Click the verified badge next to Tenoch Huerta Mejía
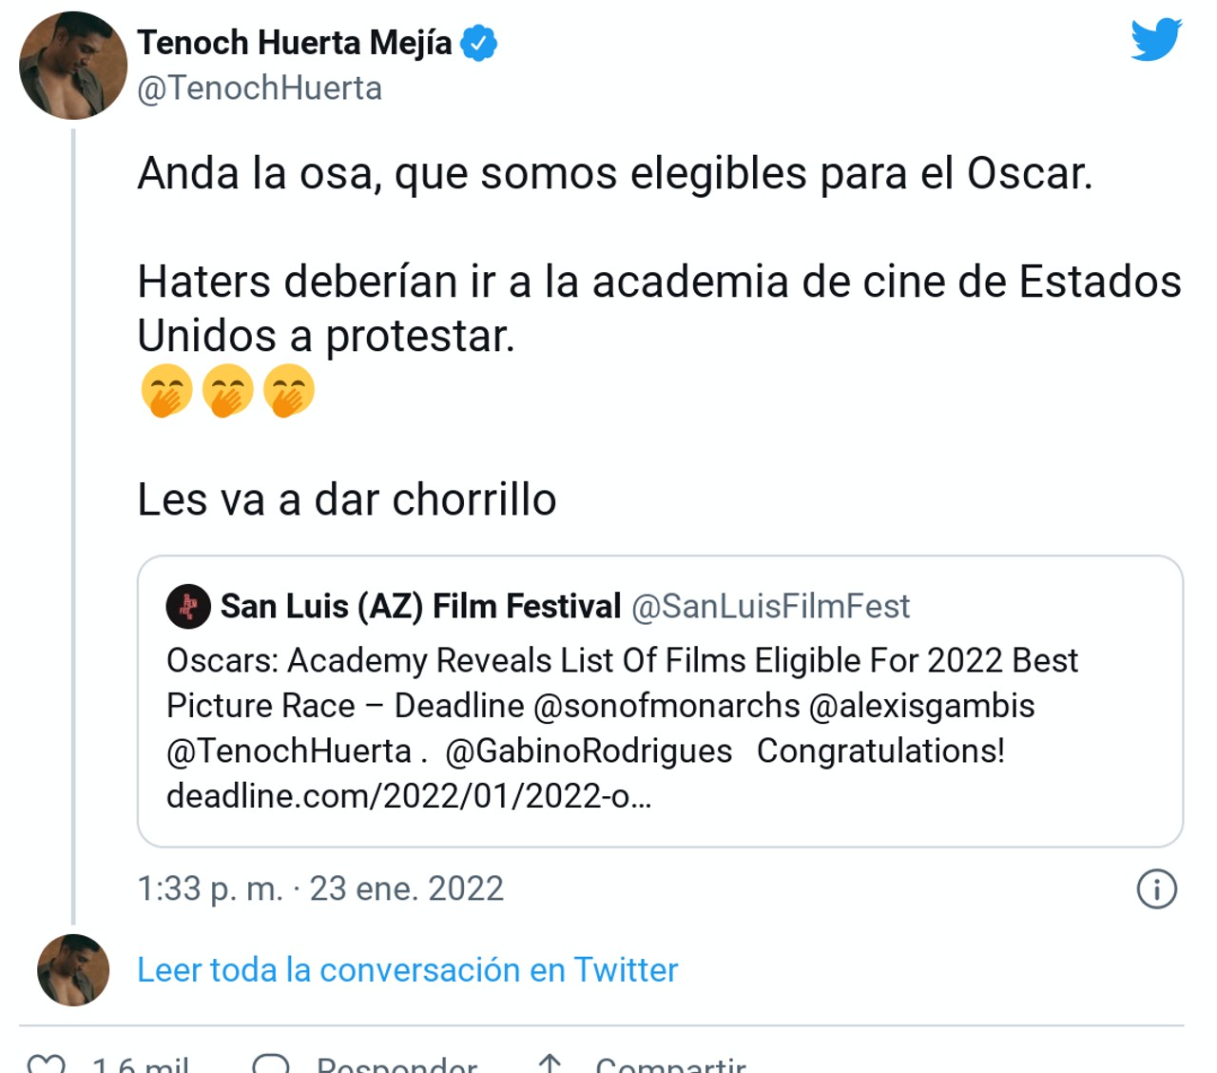Screen dimensions: 1217x1073 (x=479, y=41)
